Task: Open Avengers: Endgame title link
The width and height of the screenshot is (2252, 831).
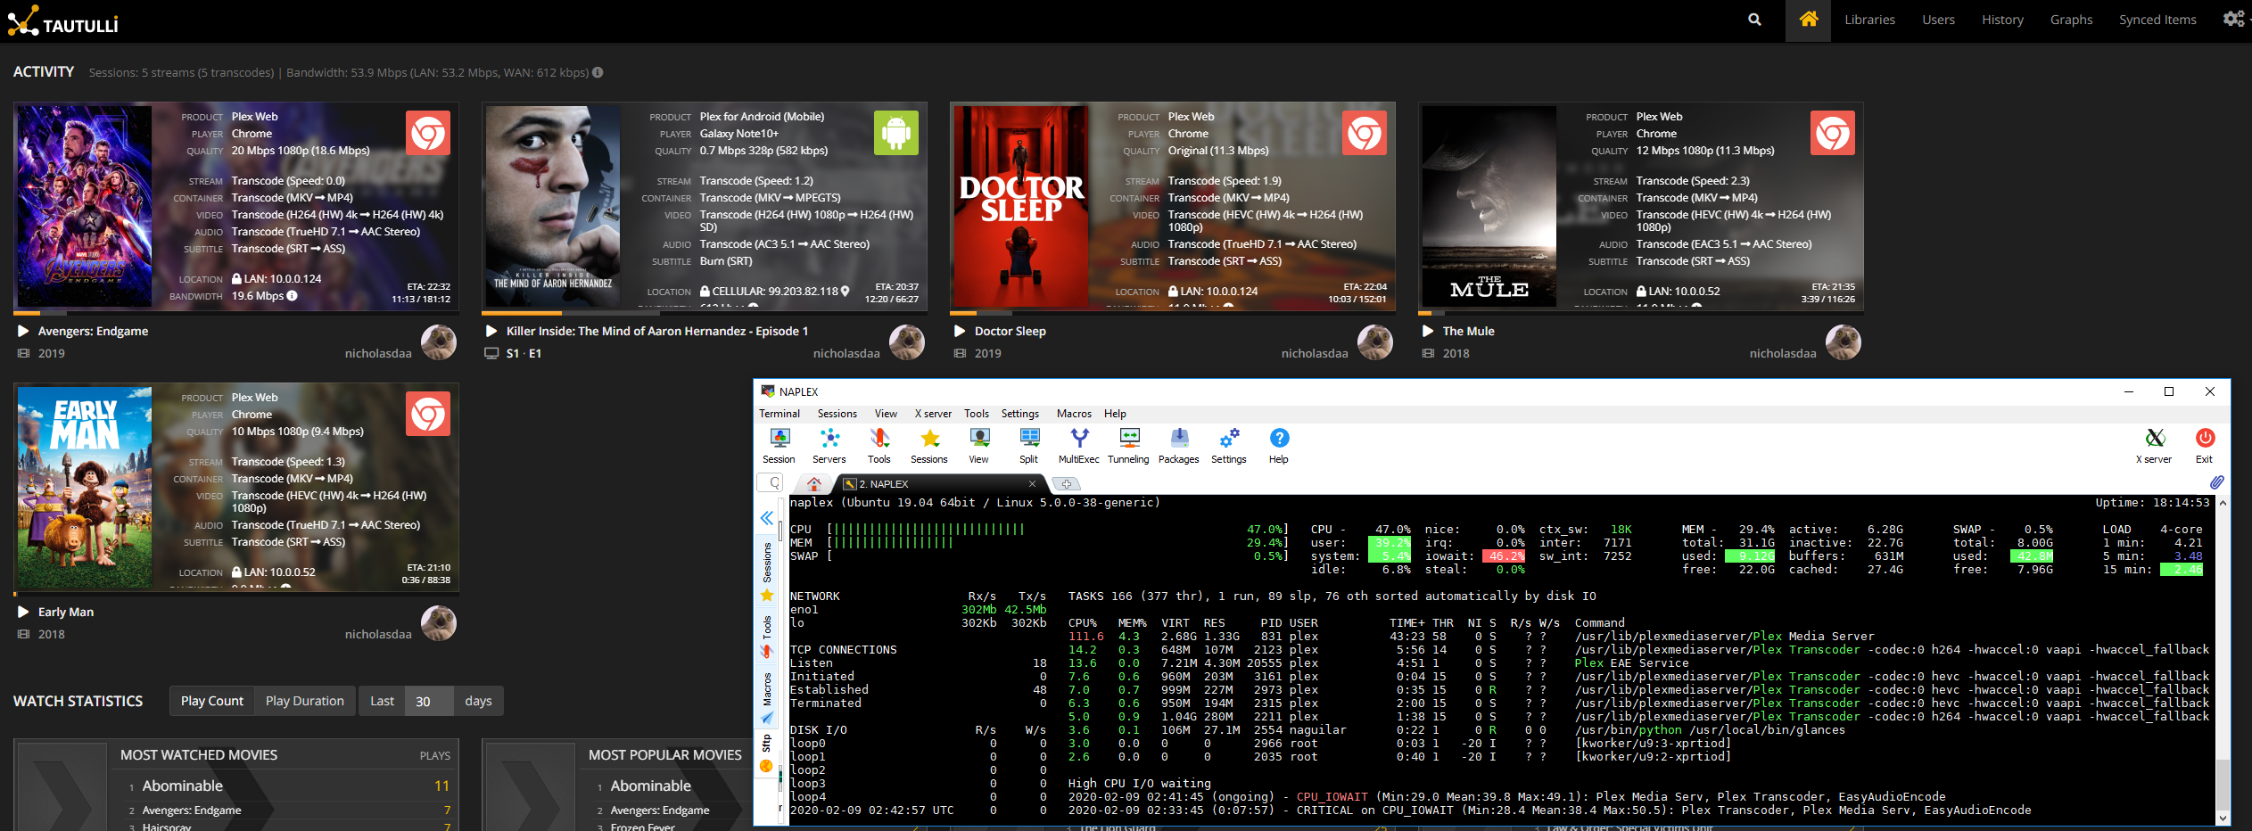Action: coord(93,331)
